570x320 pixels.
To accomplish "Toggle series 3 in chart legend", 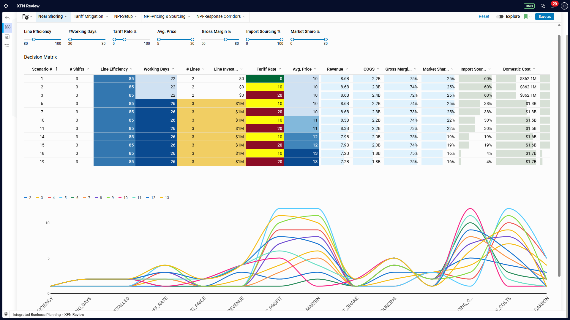I will (x=40, y=198).
